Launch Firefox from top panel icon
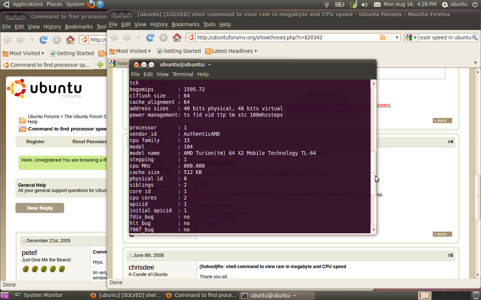The height and width of the screenshot is (300, 481). pyautogui.click(x=91, y=4)
